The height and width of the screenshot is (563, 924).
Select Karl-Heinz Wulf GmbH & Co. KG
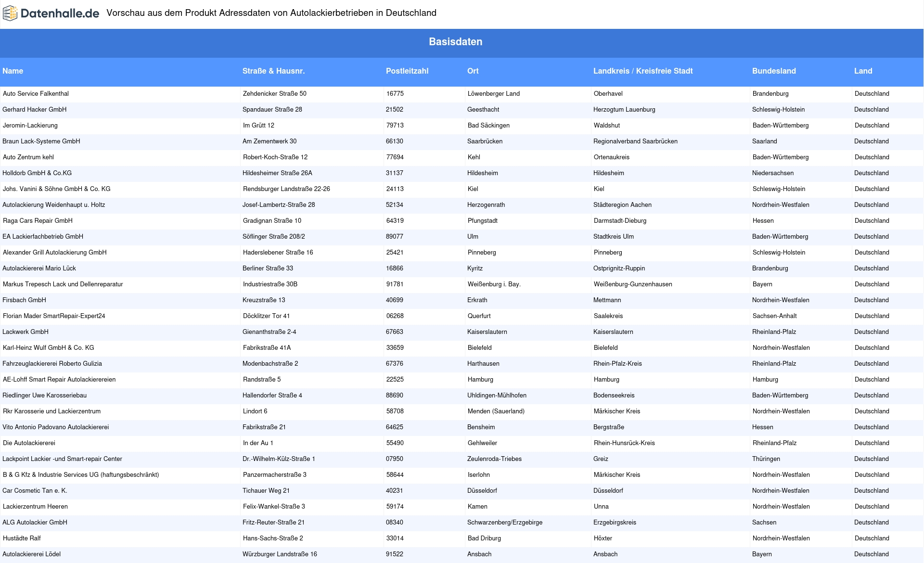[x=49, y=348]
